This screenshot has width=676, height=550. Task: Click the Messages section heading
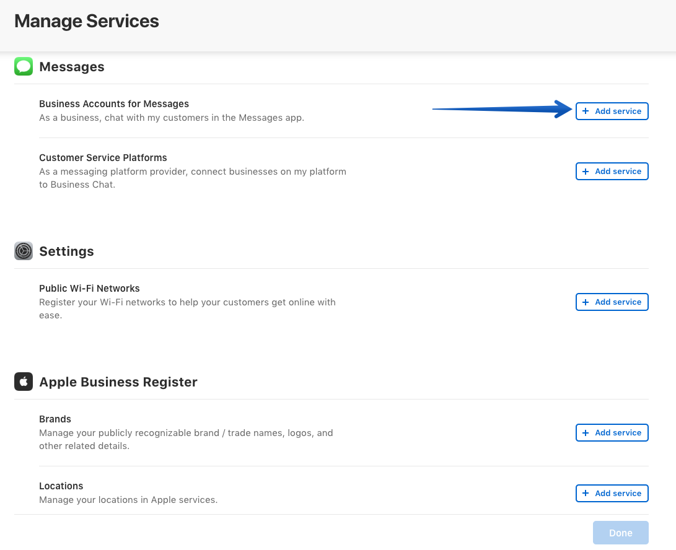72,67
